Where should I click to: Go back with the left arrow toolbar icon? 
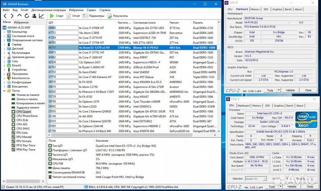pyautogui.click(x=5, y=16)
